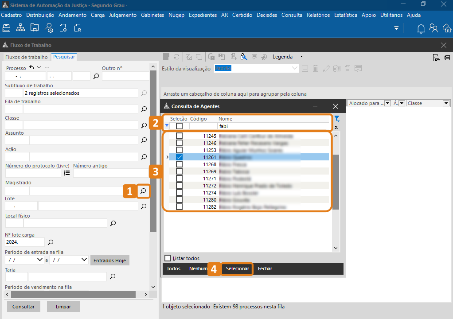Click Fechar in Consulta de Agentes
Screen dimensions: 453x319
click(x=265, y=269)
